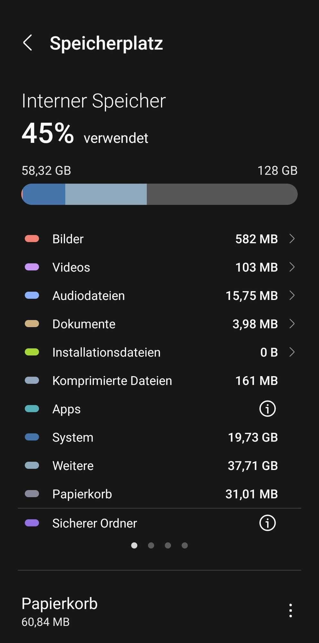This screenshot has width=319, height=643.
Task: Expand the Installationsdateien entry chevron
Action: pos(292,352)
